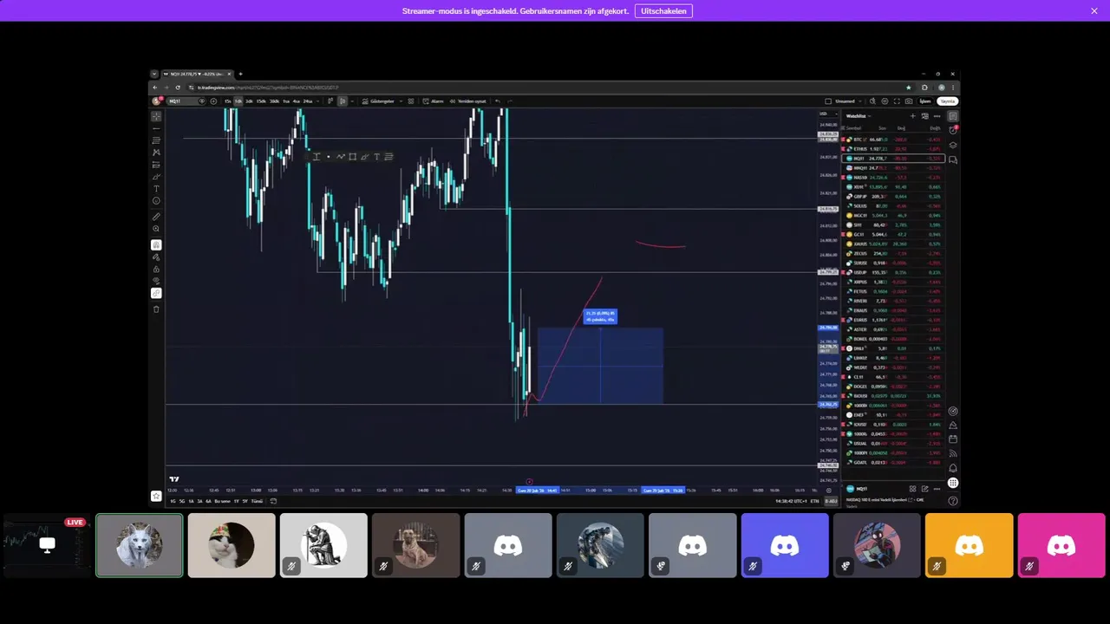
Task: Click the delete drawings trash icon
Action: pos(156,309)
